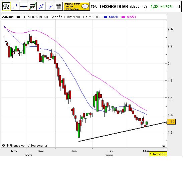
Task: Select the dashed segment drawing tool
Action: coord(41,6)
